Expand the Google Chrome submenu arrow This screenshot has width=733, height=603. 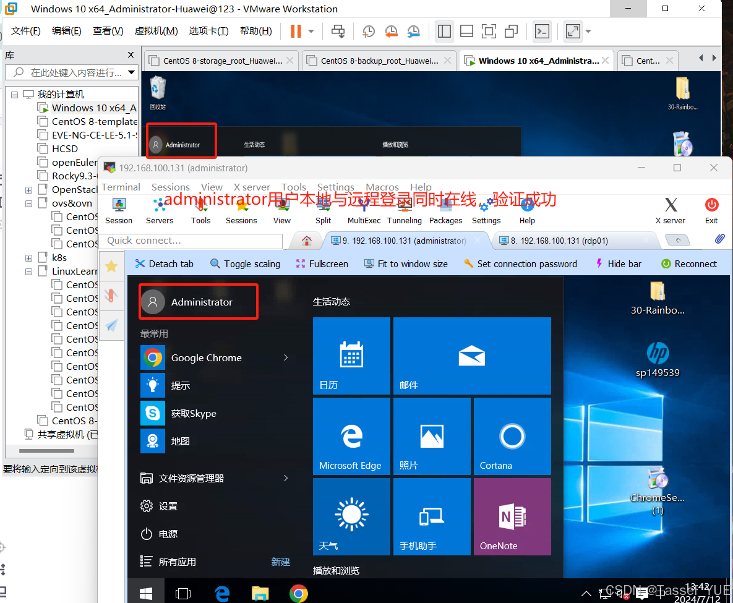point(286,357)
